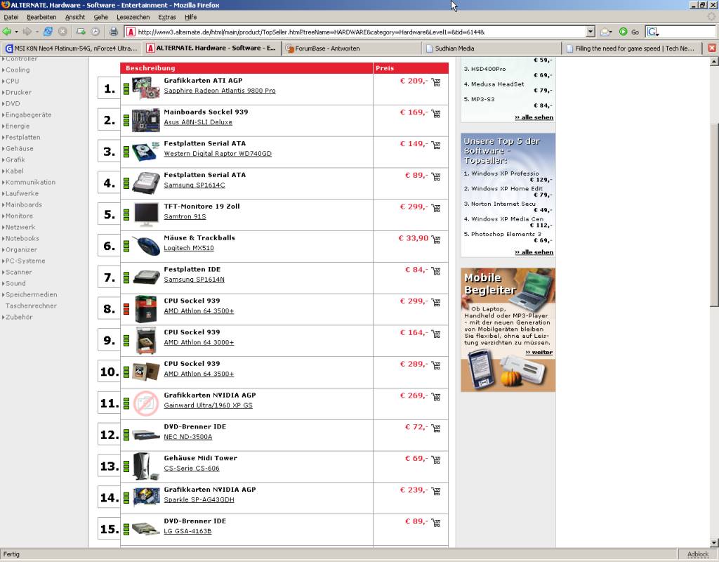
Task: Add Logitech MX510 to cart
Action: tap(435, 239)
